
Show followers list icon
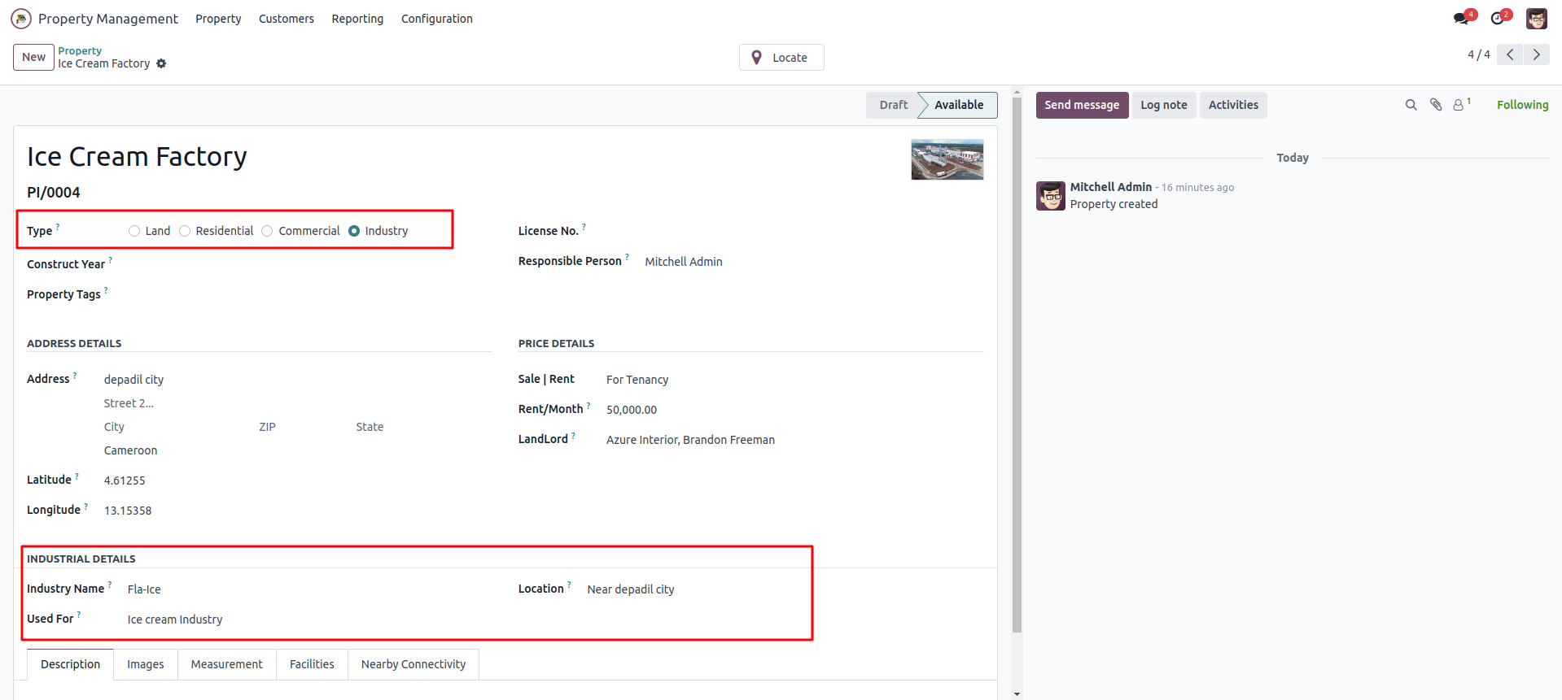point(1459,105)
